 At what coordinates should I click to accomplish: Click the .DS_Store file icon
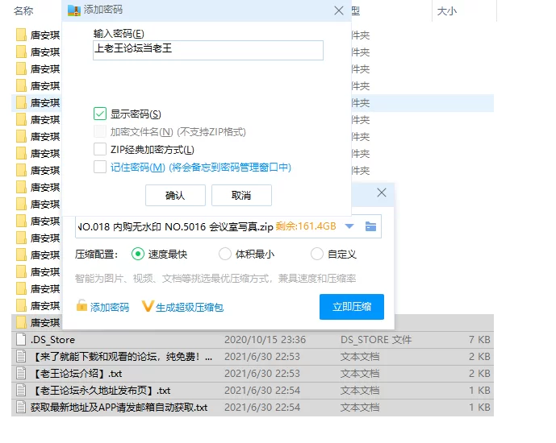(21, 339)
